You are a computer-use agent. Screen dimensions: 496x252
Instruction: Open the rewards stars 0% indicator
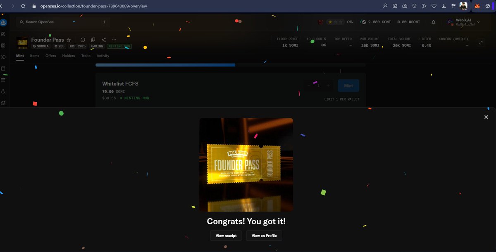[340, 22]
